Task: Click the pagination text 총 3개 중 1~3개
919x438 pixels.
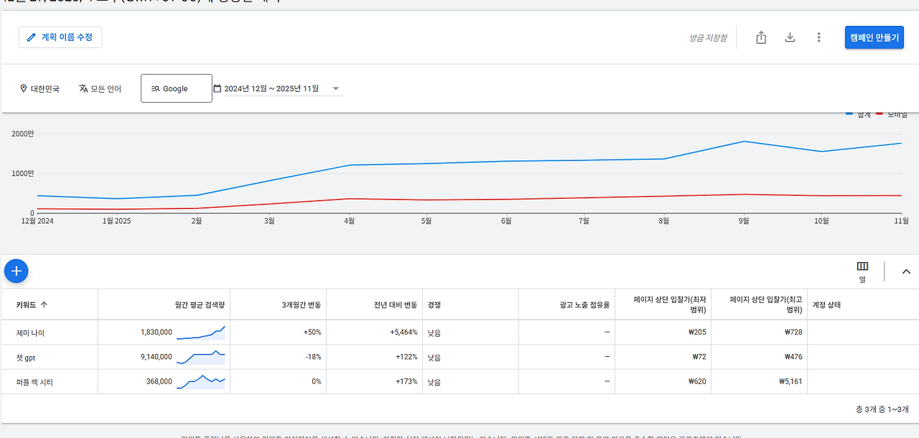Action: [881, 409]
